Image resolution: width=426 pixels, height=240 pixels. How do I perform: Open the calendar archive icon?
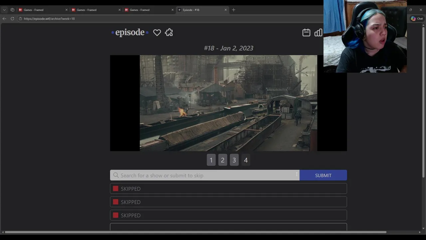click(306, 32)
